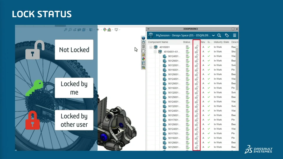Click the Status column header
This screenshot has height=159, width=283.
coord(186,42)
